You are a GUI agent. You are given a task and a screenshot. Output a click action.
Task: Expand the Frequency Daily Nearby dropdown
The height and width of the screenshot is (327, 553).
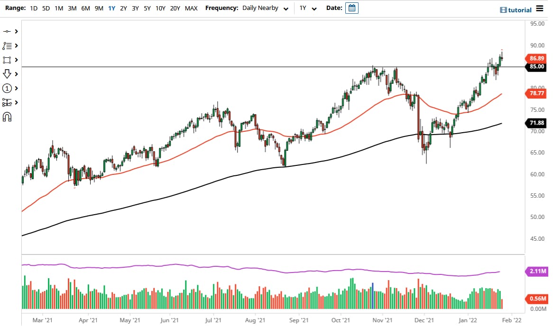point(265,8)
